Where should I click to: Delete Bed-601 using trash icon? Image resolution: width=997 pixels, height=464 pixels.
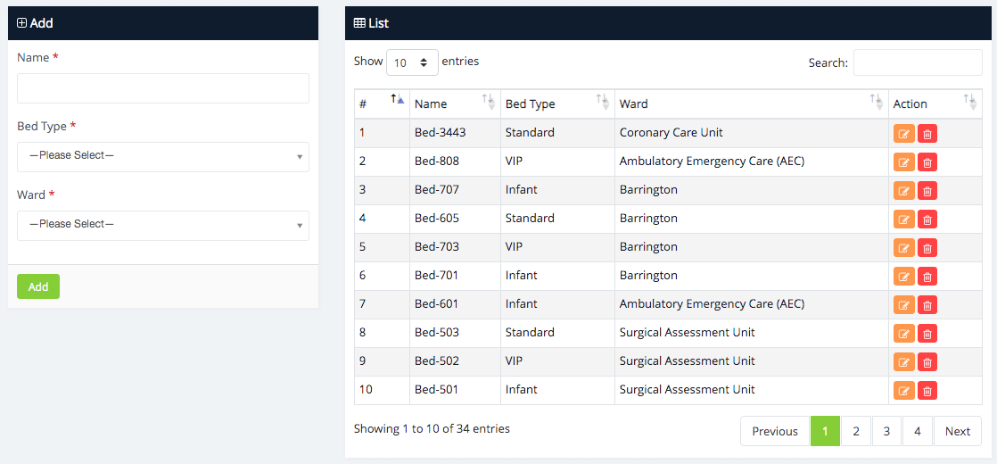click(927, 304)
